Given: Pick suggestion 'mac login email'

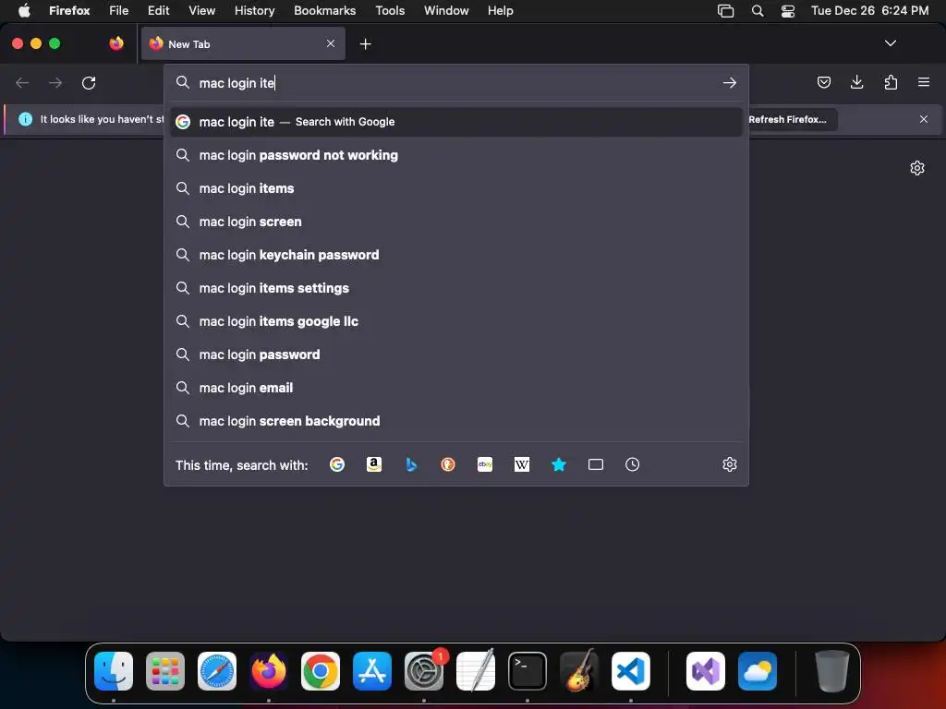Looking at the screenshot, I should click(455, 387).
